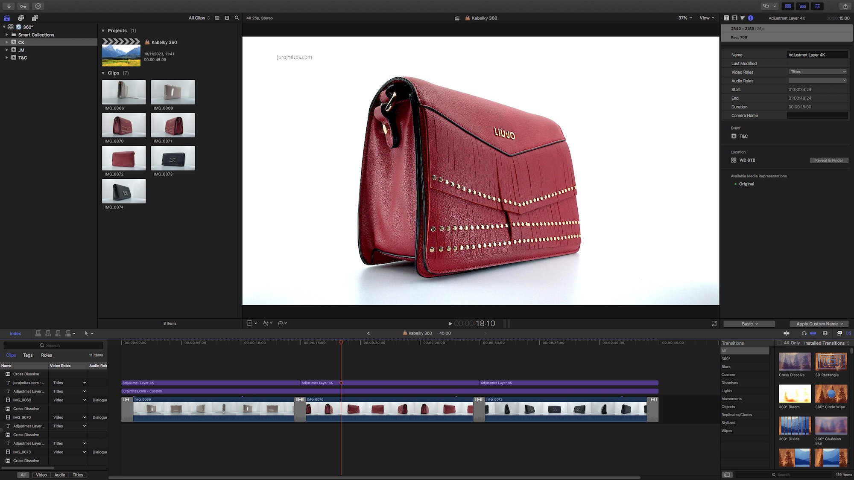Screen dimensions: 854x480
Task: Append clip to storyline icon
Action: (x=58, y=333)
